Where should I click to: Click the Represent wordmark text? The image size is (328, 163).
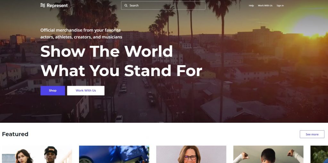(57, 5)
